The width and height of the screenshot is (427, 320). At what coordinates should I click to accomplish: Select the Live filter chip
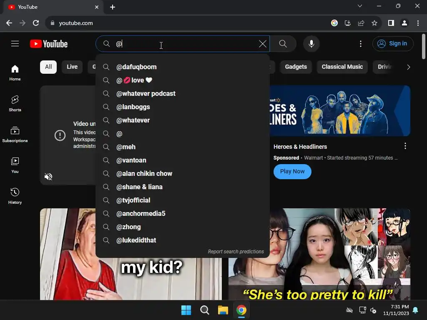72,67
